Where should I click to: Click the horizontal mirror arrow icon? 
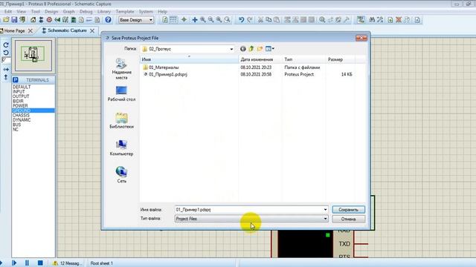pos(6,69)
